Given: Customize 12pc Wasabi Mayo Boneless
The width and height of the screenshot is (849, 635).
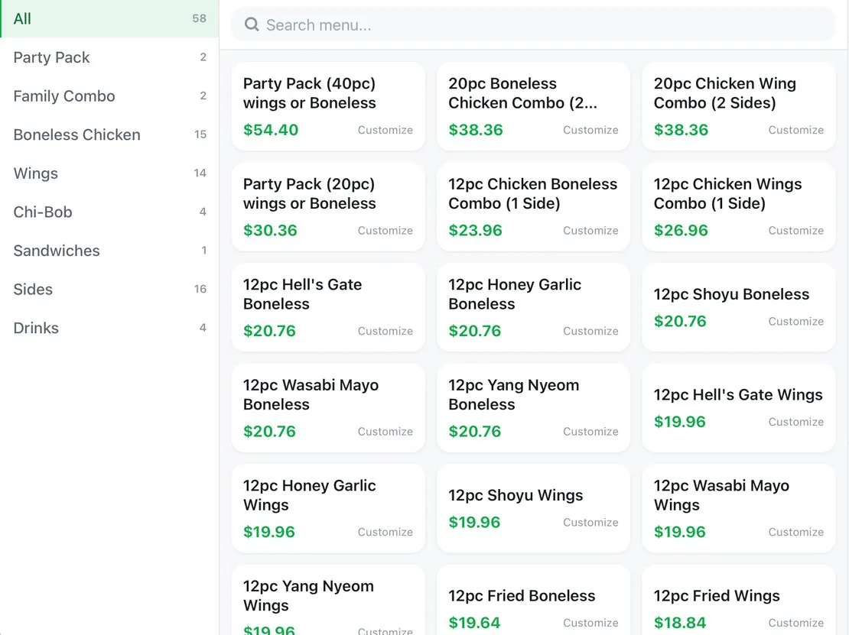Looking at the screenshot, I should (x=385, y=432).
